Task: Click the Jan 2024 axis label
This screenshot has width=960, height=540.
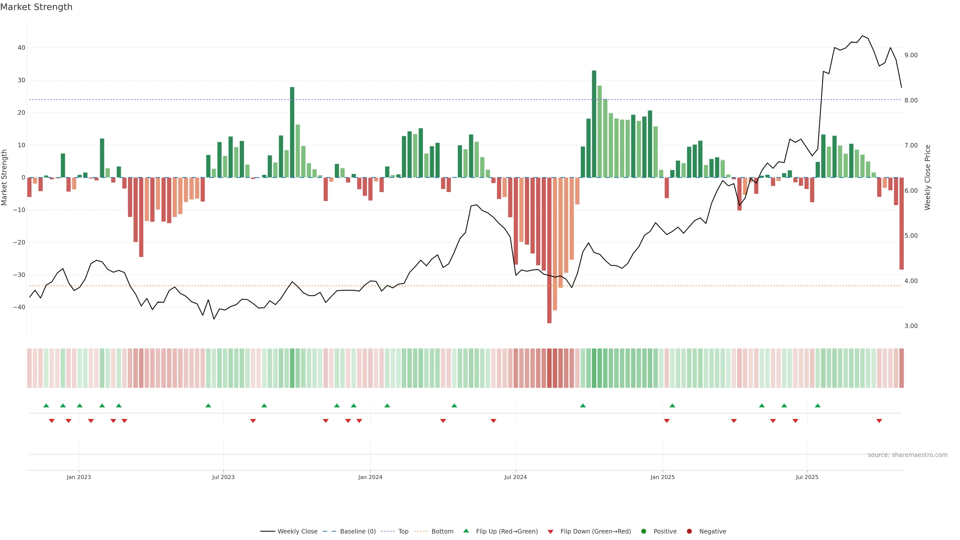Action: (370, 477)
